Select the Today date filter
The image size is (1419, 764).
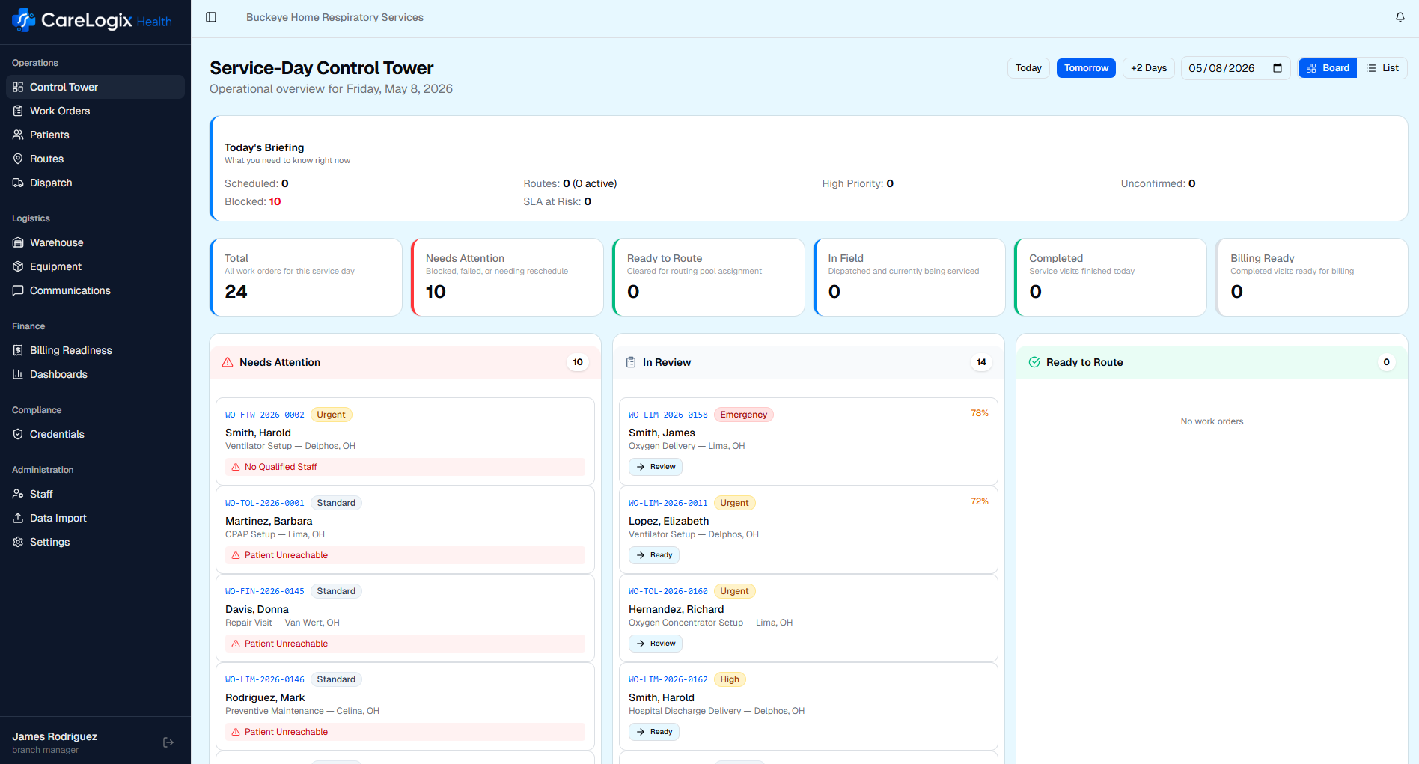pos(1028,68)
